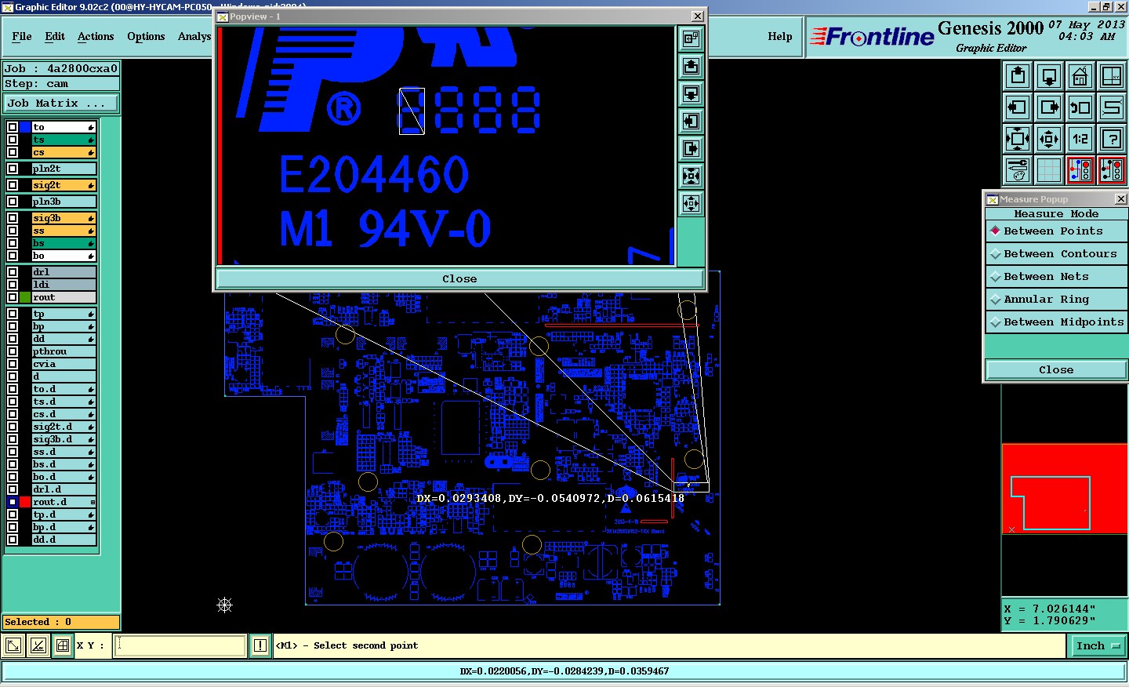The width and height of the screenshot is (1129, 687).
Task: Click the pan down icon in the main toolbar
Action: point(1049,76)
